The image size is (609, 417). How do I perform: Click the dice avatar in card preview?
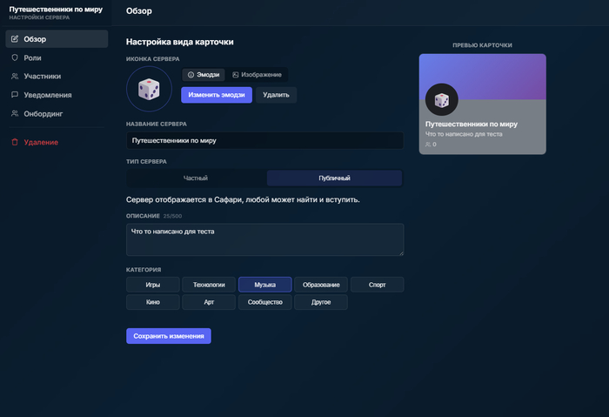[x=442, y=100]
